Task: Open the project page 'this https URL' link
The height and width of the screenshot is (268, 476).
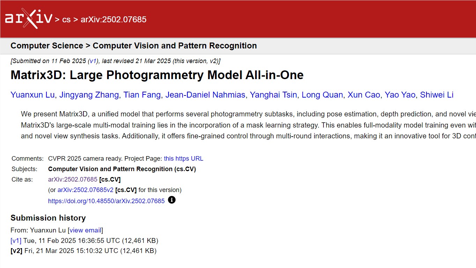Action: [x=184, y=159]
